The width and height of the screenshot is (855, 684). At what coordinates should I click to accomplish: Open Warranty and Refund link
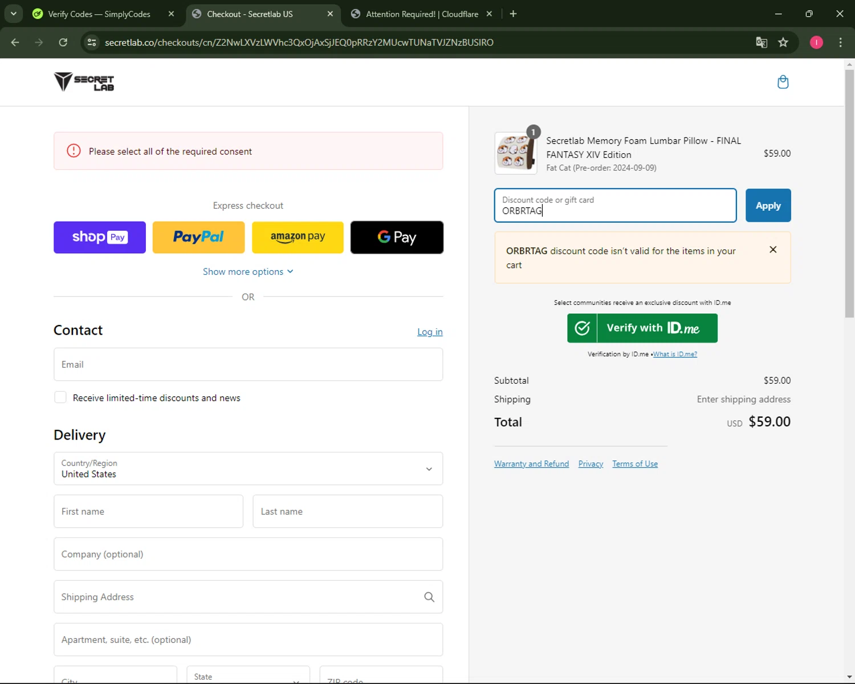pyautogui.click(x=531, y=464)
